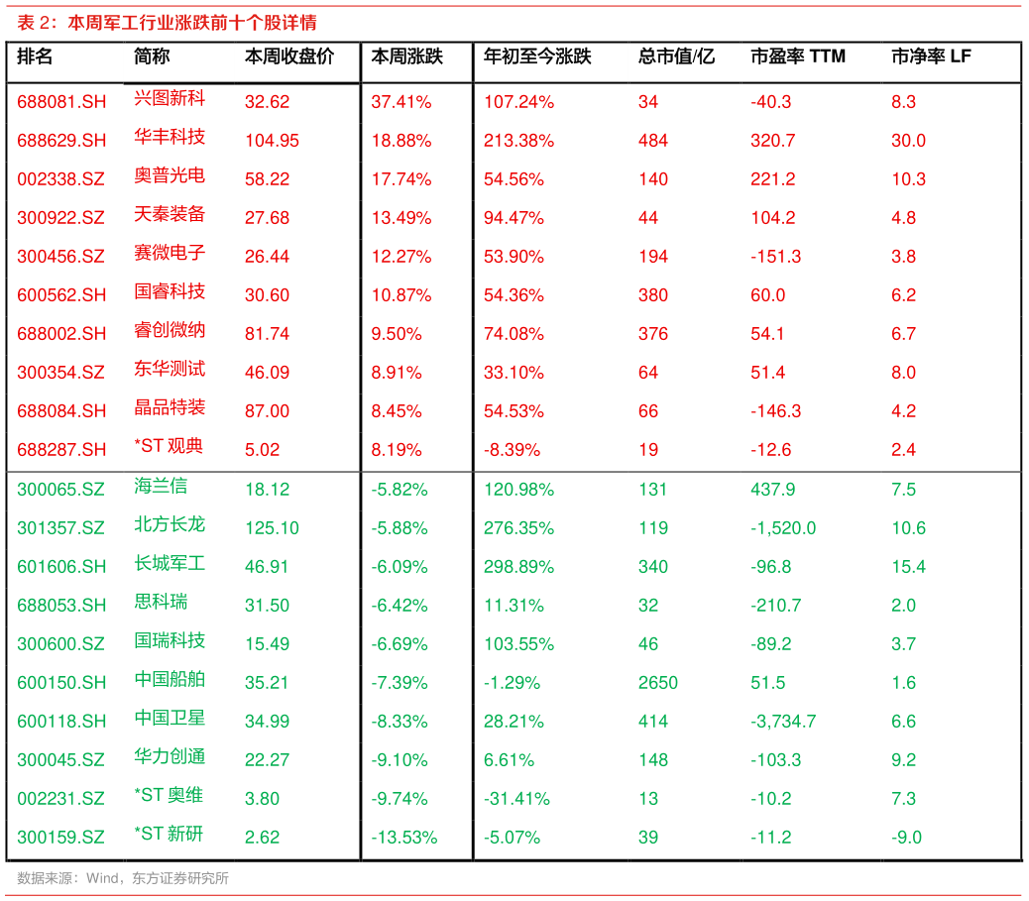Click the 年初至今涨跌 column header

(537, 57)
